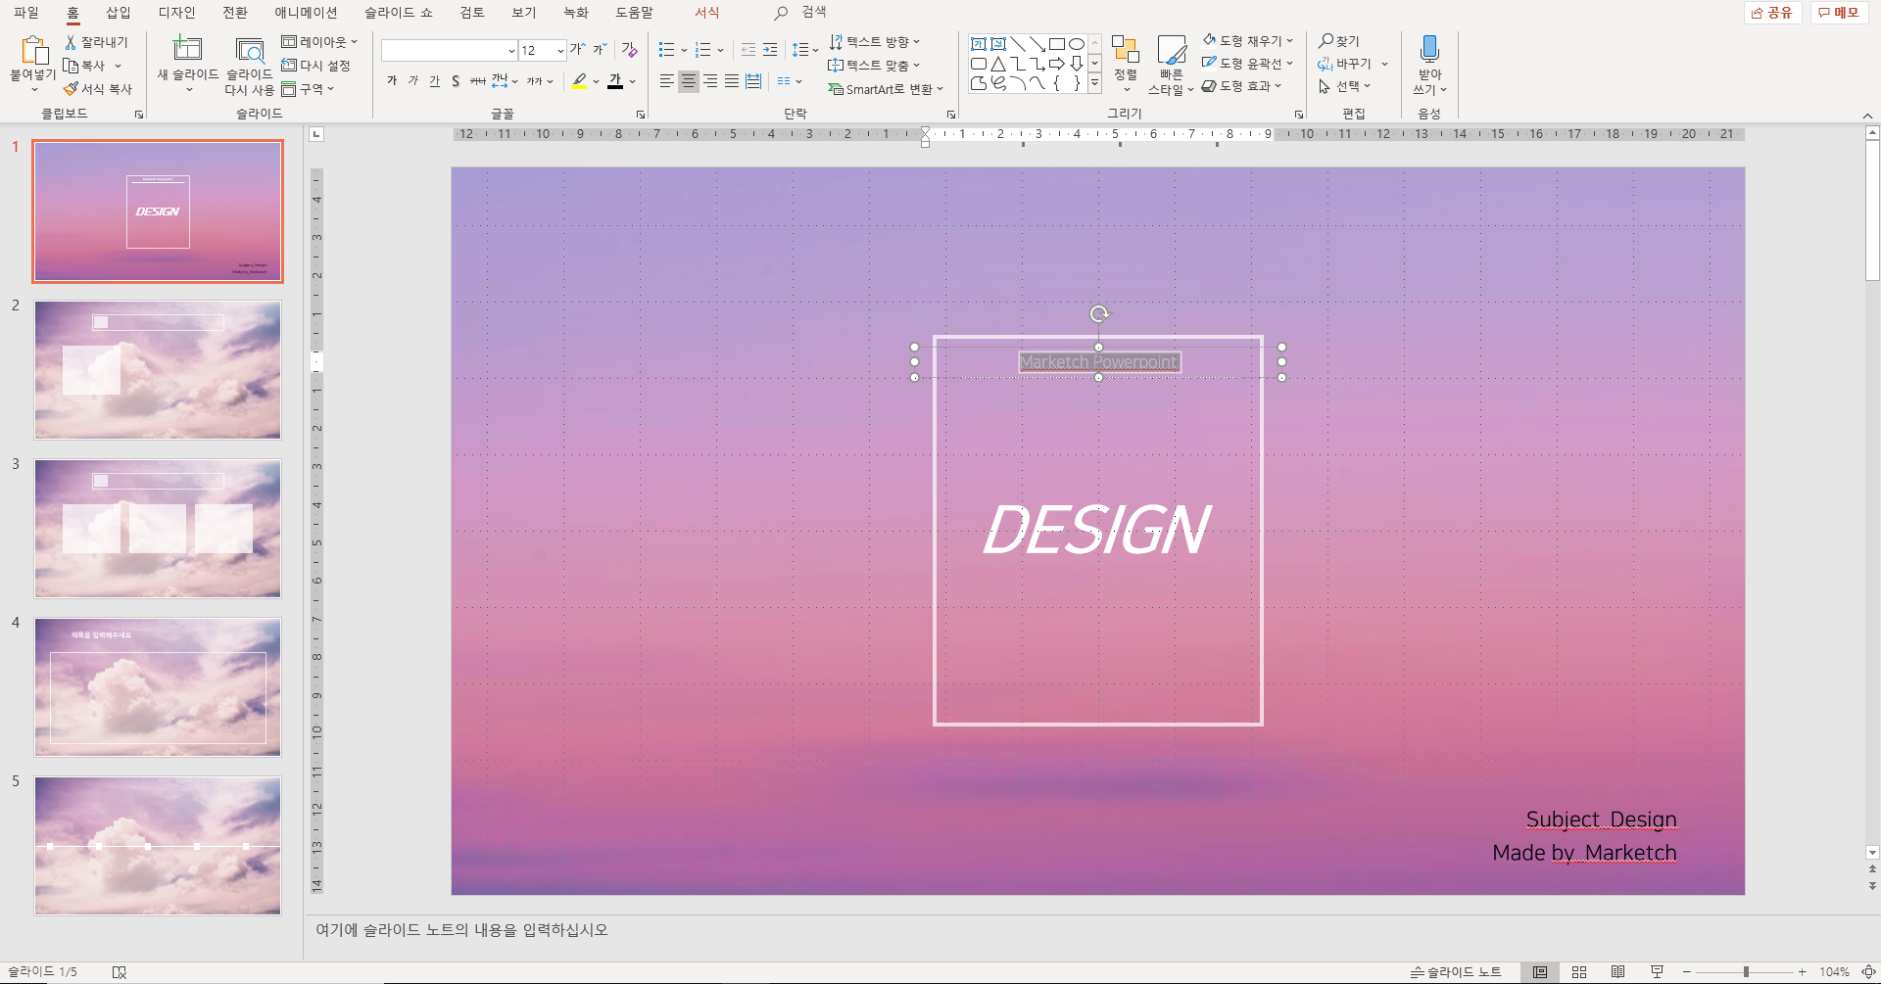Apply the yellow text highlight color

tap(580, 81)
